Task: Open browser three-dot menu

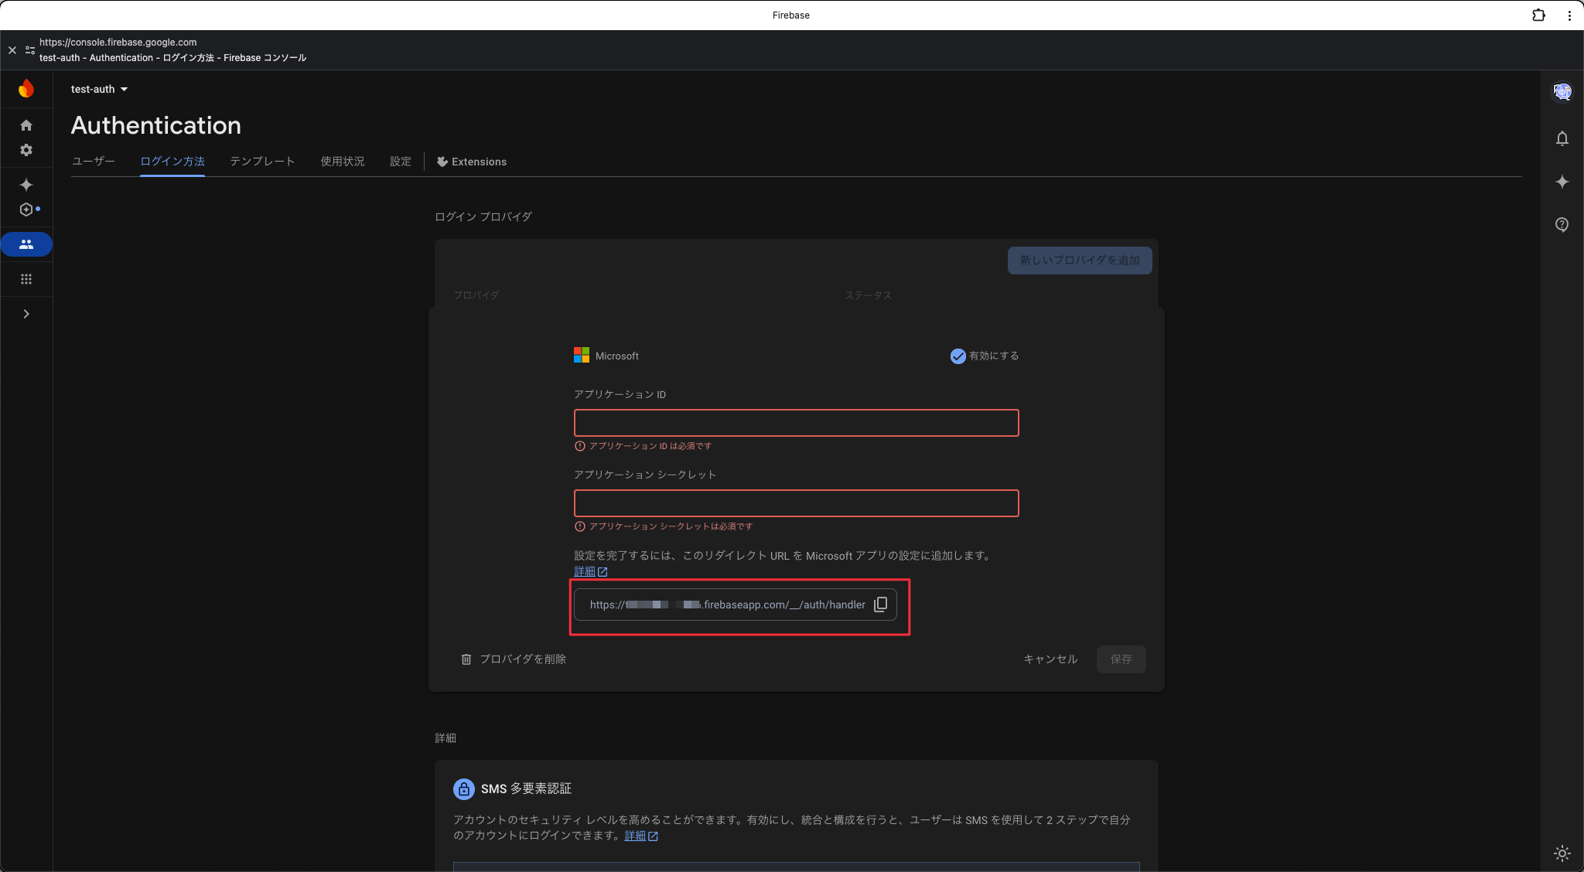Action: pos(1569,15)
